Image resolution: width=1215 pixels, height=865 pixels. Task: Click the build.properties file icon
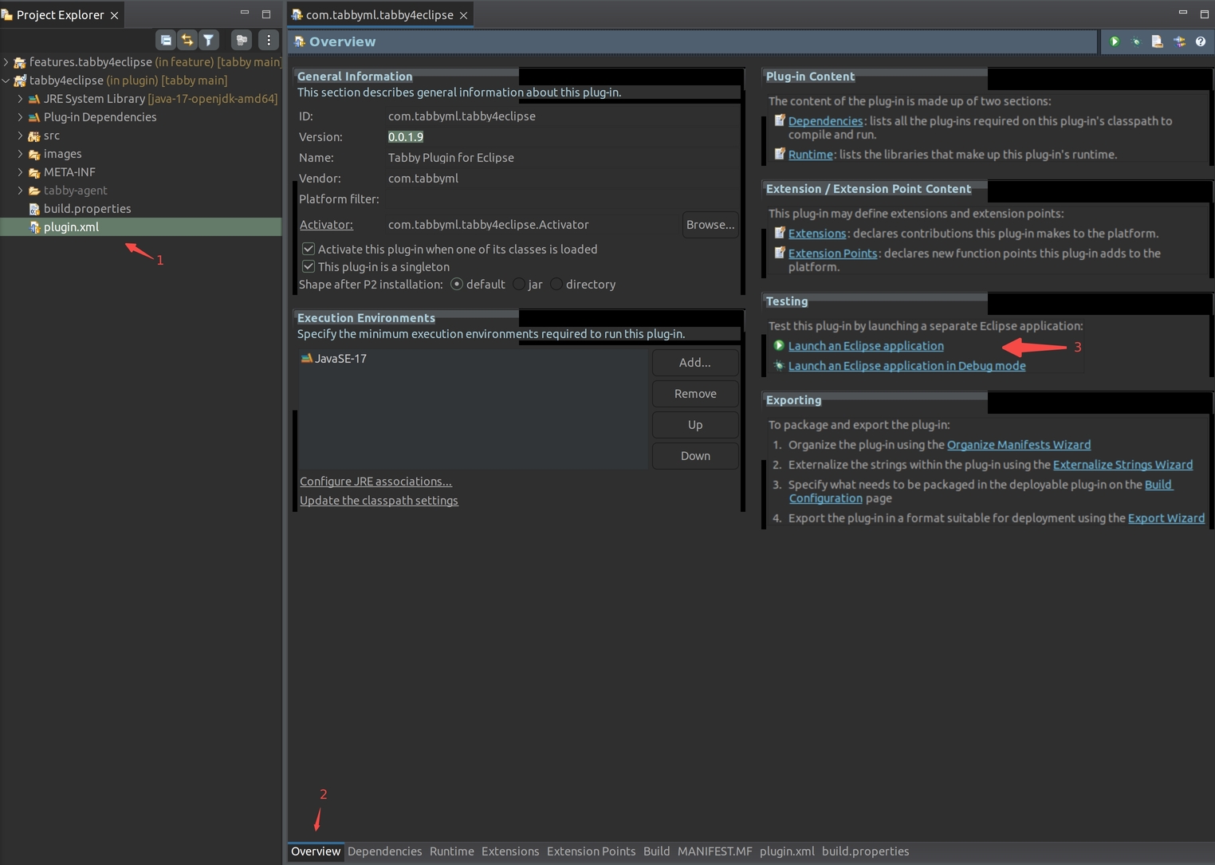(x=34, y=209)
